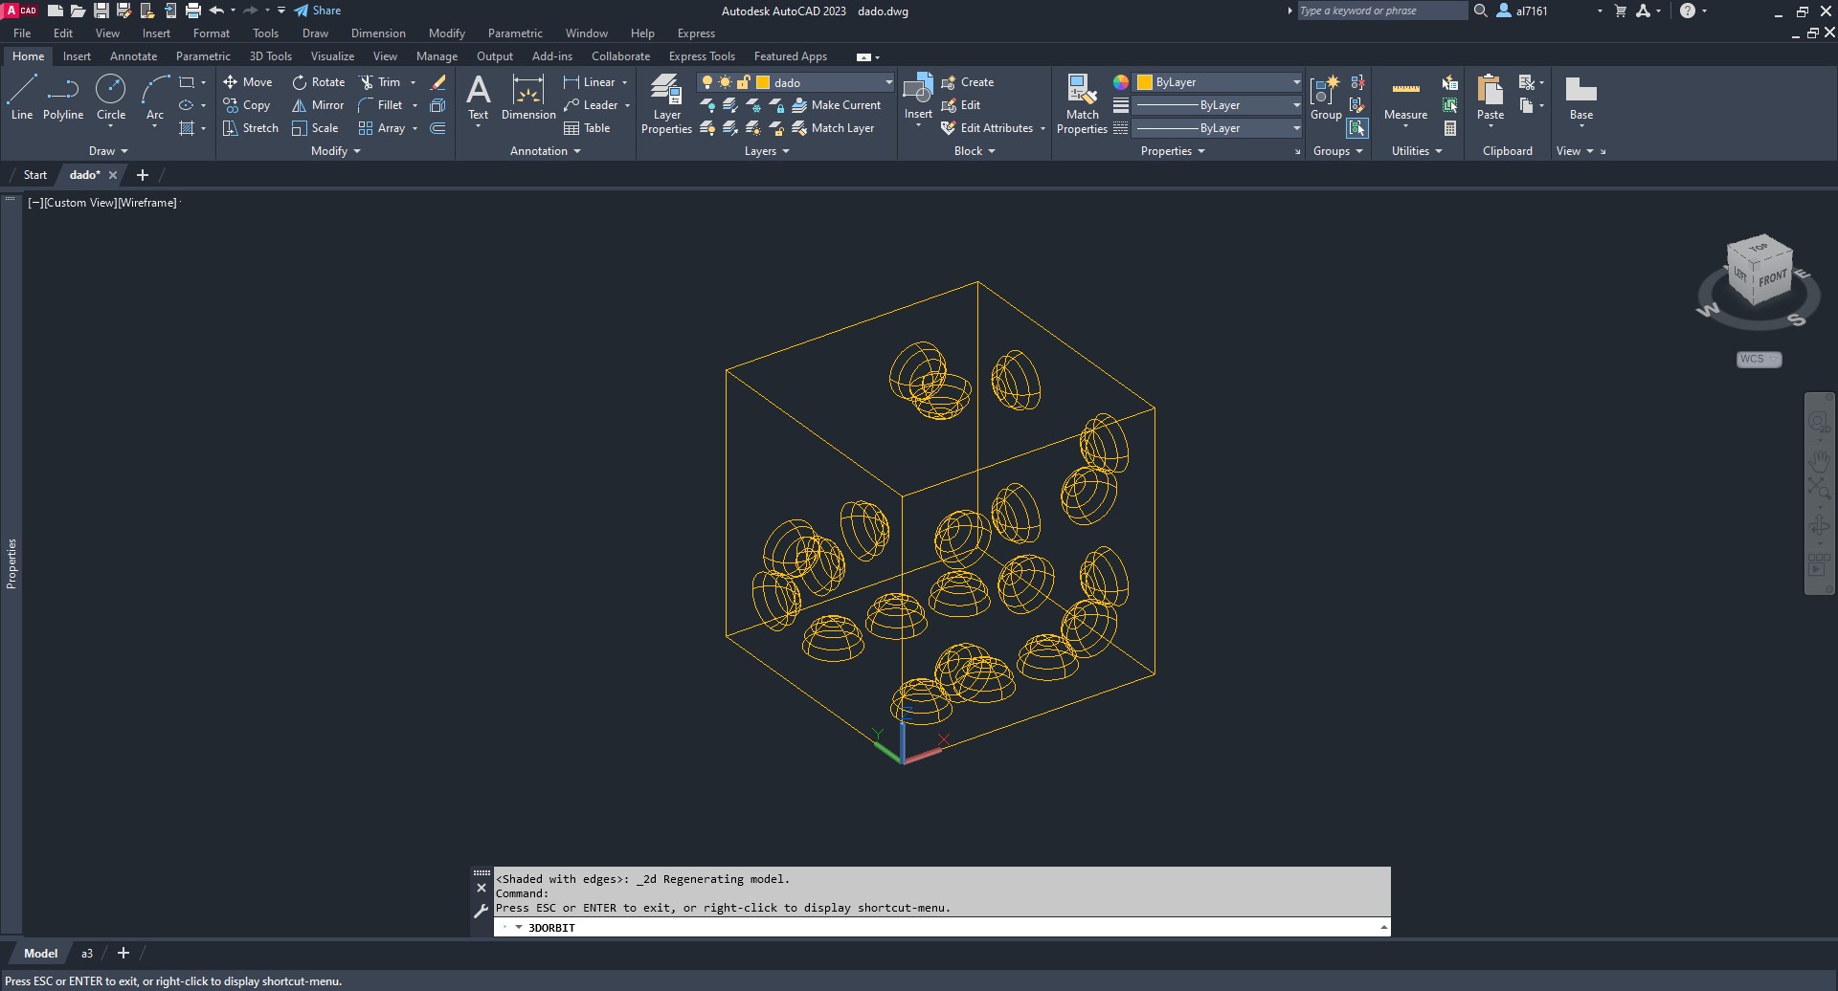Image resolution: width=1838 pixels, height=991 pixels.
Task: Click Match Layer button
Action: pos(833,128)
